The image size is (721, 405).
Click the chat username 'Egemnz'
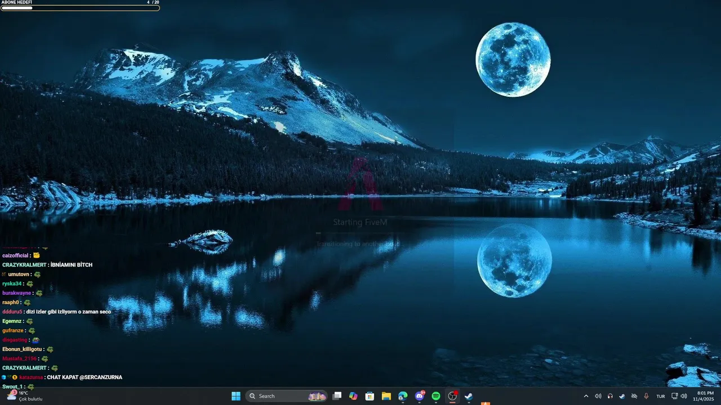(x=12, y=321)
